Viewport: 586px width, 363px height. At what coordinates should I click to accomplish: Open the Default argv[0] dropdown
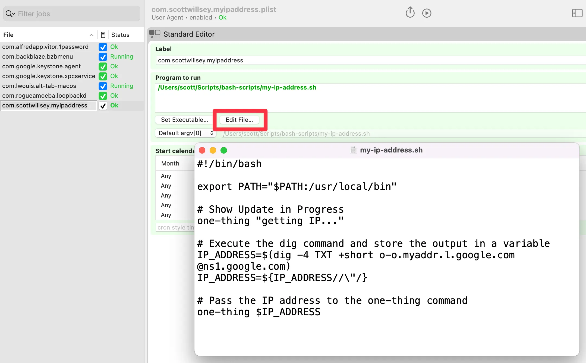(185, 133)
